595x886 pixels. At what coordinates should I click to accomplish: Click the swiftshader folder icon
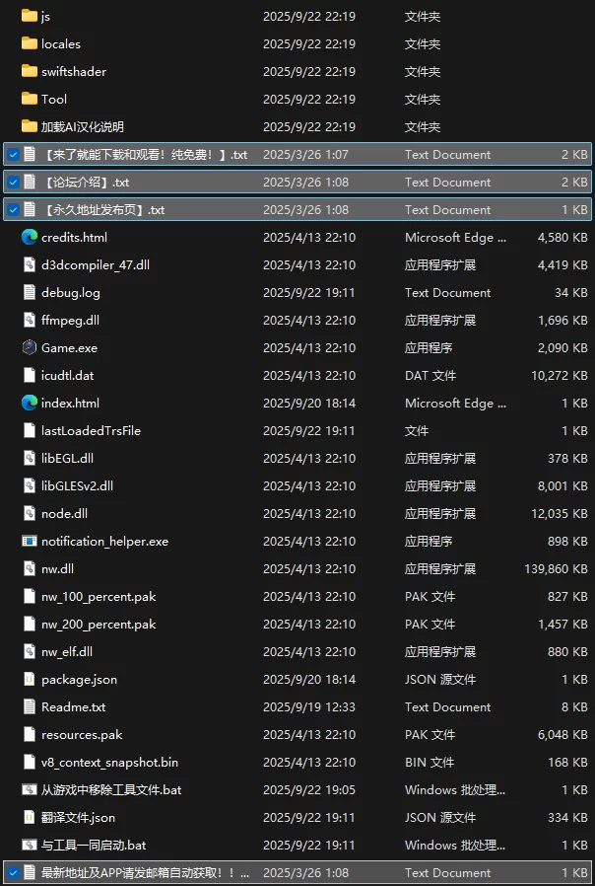click(30, 71)
